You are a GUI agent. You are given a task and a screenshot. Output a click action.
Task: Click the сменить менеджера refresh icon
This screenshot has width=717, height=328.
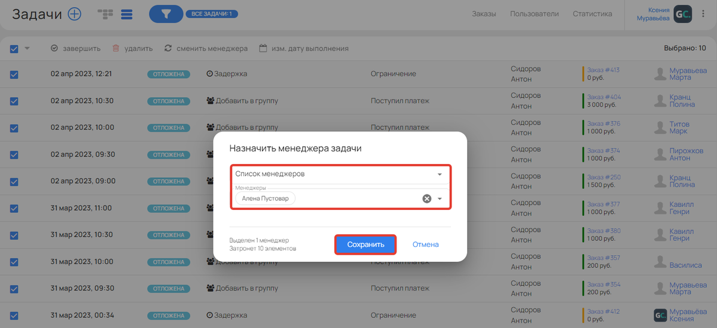tap(168, 48)
